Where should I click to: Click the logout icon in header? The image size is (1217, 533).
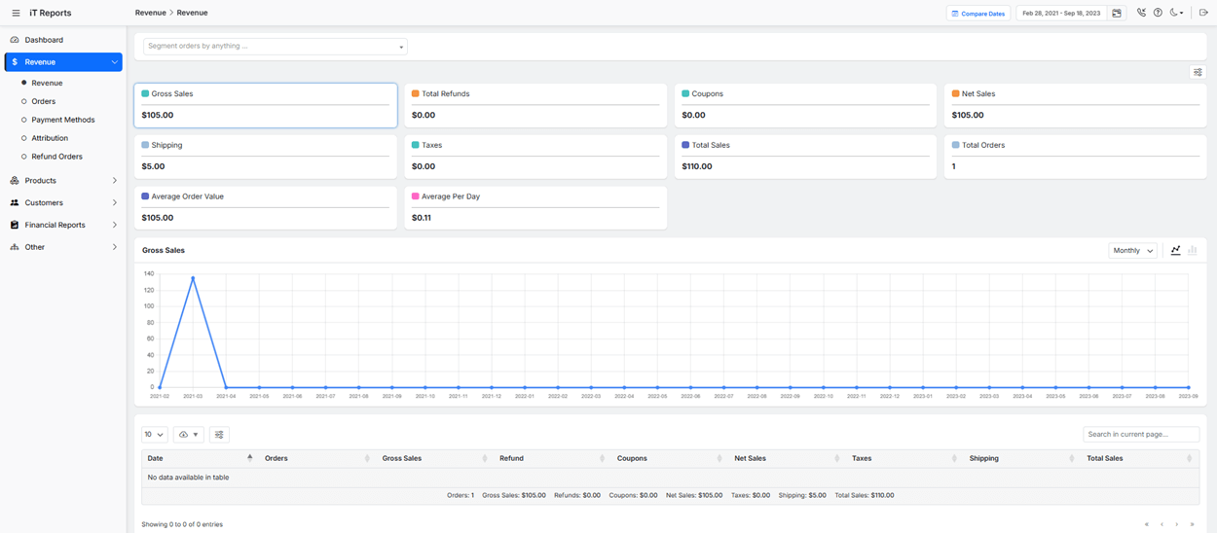click(x=1203, y=13)
